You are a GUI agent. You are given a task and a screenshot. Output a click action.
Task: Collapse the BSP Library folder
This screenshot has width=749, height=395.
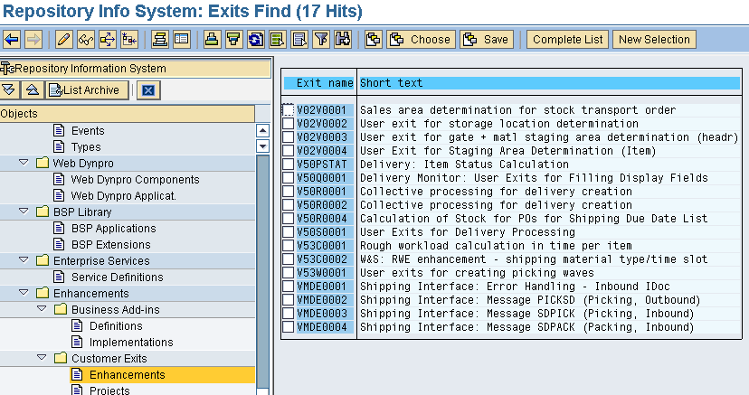pos(24,212)
